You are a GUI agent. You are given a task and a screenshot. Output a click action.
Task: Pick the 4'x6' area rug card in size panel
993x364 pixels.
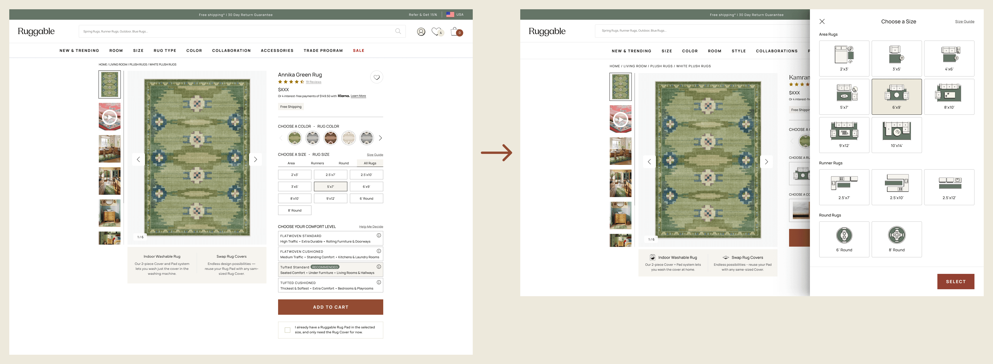tap(949, 58)
